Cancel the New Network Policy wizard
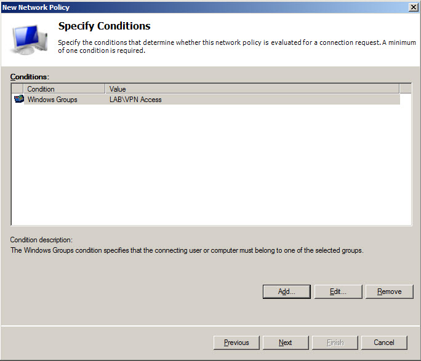This screenshot has height=361, width=421. [x=384, y=343]
